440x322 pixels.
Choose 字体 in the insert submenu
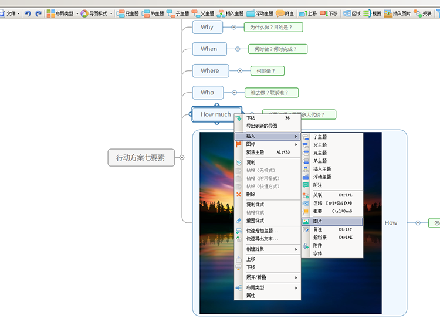pos(332,253)
